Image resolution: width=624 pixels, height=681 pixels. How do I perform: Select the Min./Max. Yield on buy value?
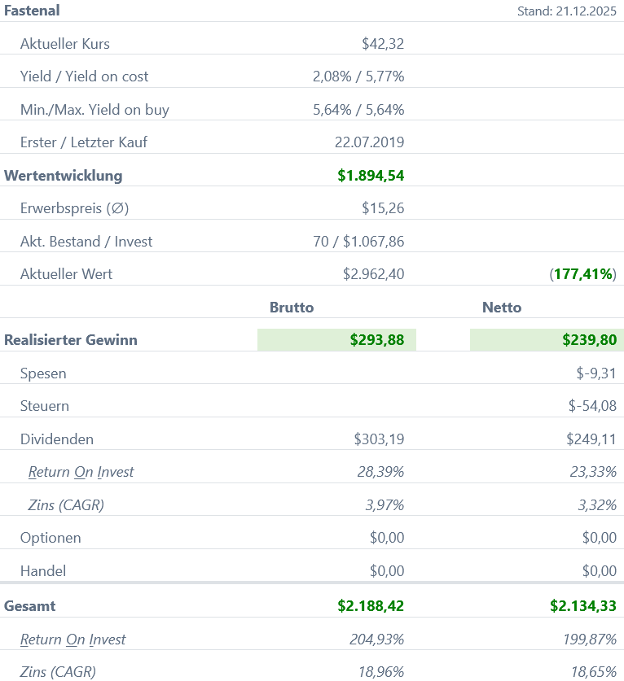[358, 110]
